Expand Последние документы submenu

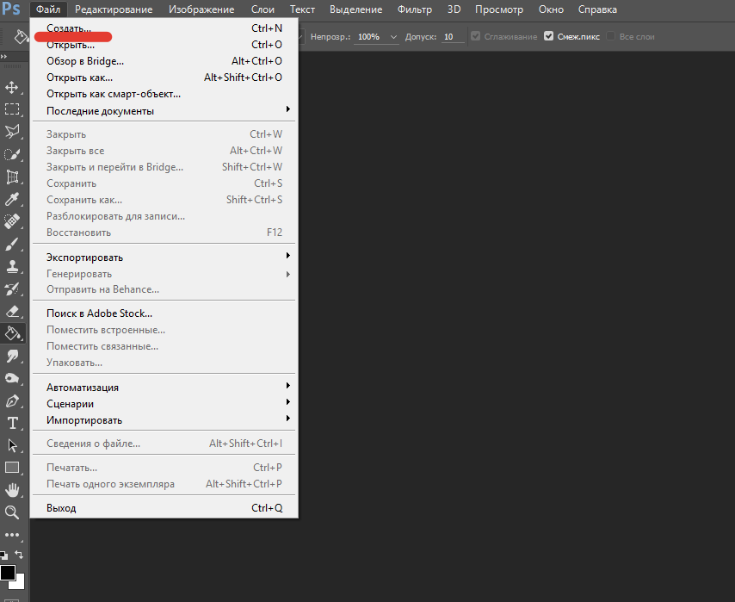164,111
